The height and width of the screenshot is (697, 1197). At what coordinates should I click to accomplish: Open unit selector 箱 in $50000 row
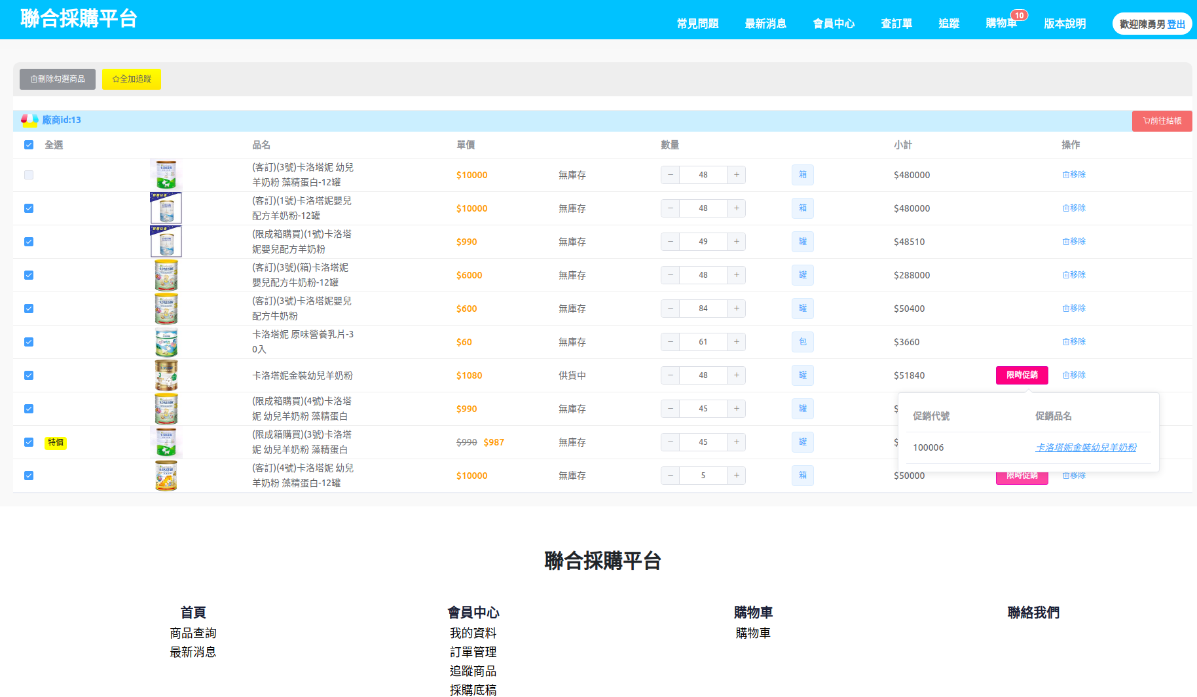[803, 476]
